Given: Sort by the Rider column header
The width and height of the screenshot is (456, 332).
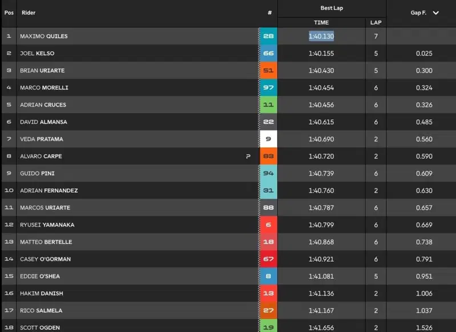Looking at the screenshot, I should [29, 13].
